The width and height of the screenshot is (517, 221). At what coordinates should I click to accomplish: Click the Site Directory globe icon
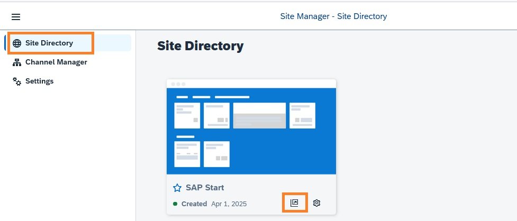click(x=17, y=43)
